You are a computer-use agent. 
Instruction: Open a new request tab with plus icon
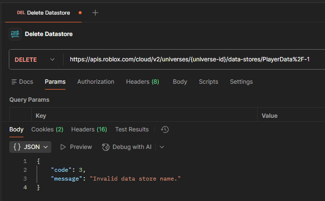(95, 13)
